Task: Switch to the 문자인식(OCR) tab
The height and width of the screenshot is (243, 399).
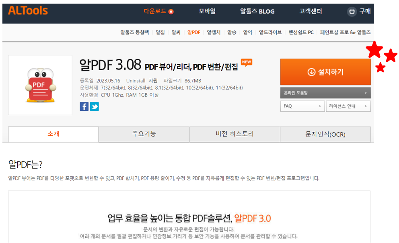Action: (325, 134)
